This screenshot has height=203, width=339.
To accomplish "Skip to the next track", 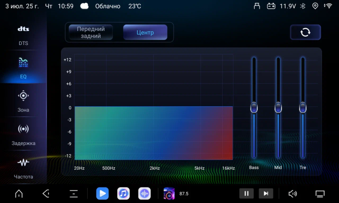I will click(x=266, y=193).
